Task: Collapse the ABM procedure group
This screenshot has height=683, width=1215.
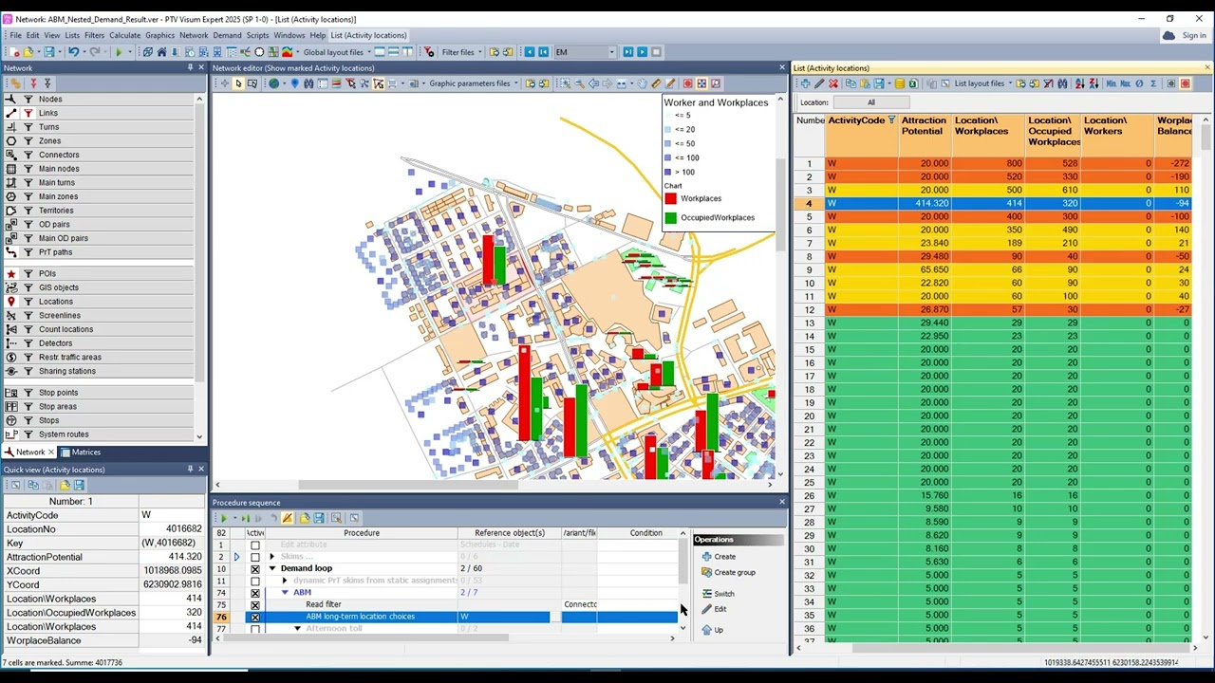Action: (x=285, y=593)
